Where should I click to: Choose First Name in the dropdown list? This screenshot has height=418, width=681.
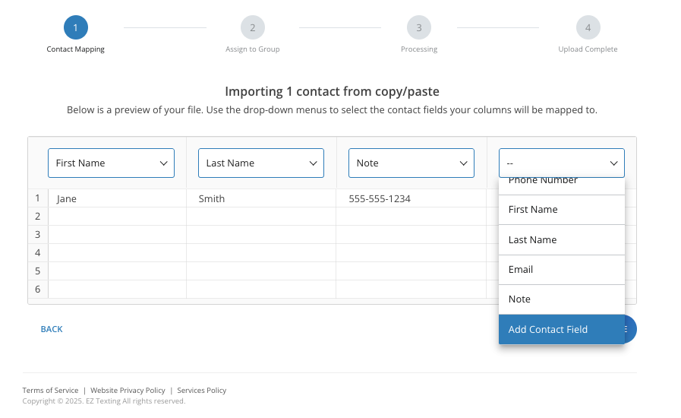click(562, 210)
